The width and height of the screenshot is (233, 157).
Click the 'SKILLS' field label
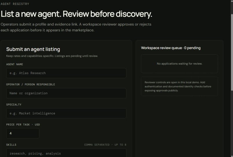pos(11,145)
